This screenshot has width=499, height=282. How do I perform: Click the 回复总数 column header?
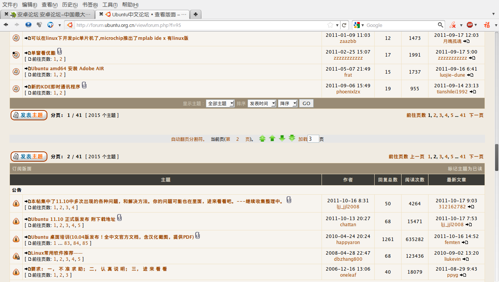[x=388, y=180]
